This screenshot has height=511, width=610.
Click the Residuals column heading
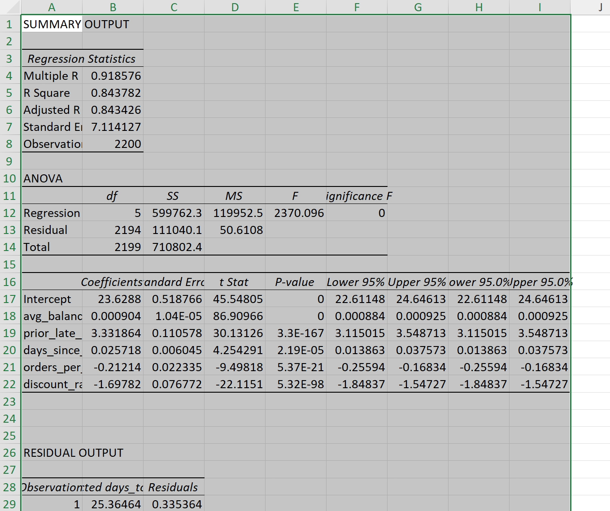[x=174, y=487]
